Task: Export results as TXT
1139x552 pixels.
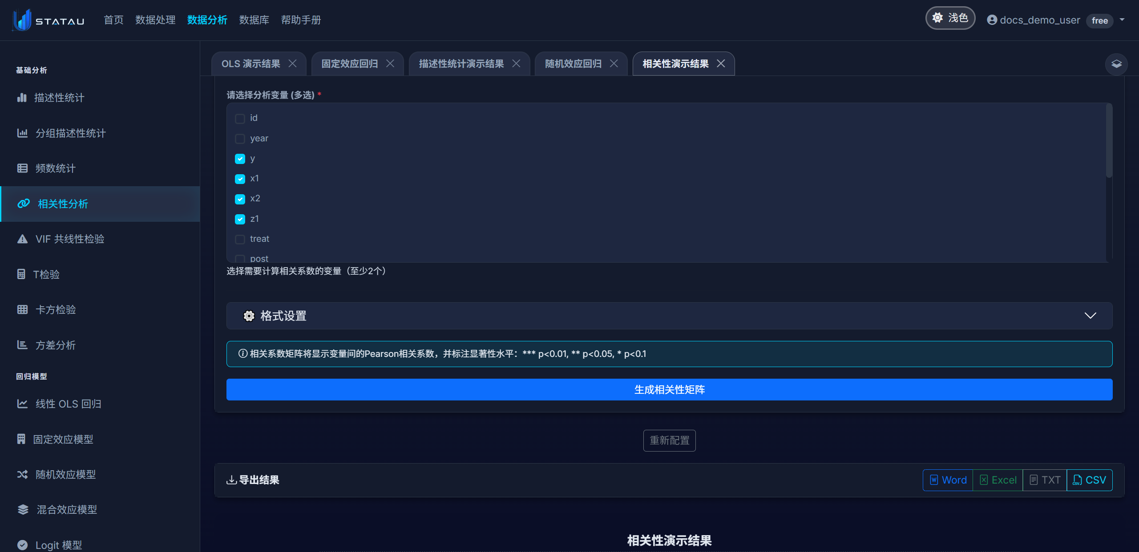Action: point(1045,480)
